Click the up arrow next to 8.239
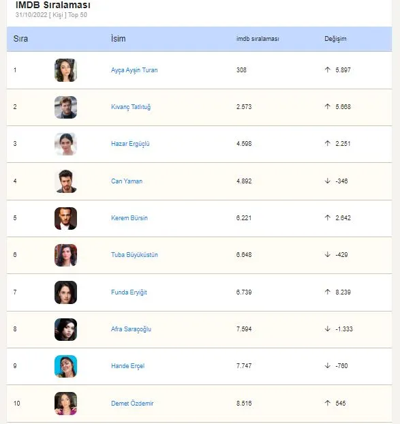Viewport: 400px width, 424px height. (328, 292)
